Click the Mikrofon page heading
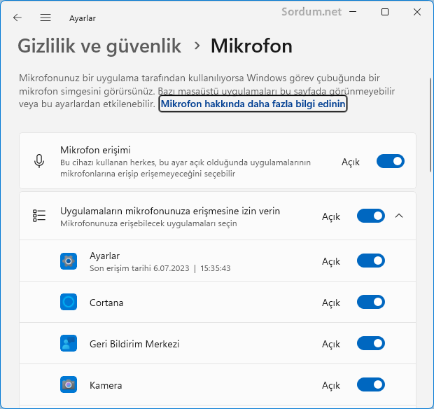The image size is (434, 409). (251, 46)
